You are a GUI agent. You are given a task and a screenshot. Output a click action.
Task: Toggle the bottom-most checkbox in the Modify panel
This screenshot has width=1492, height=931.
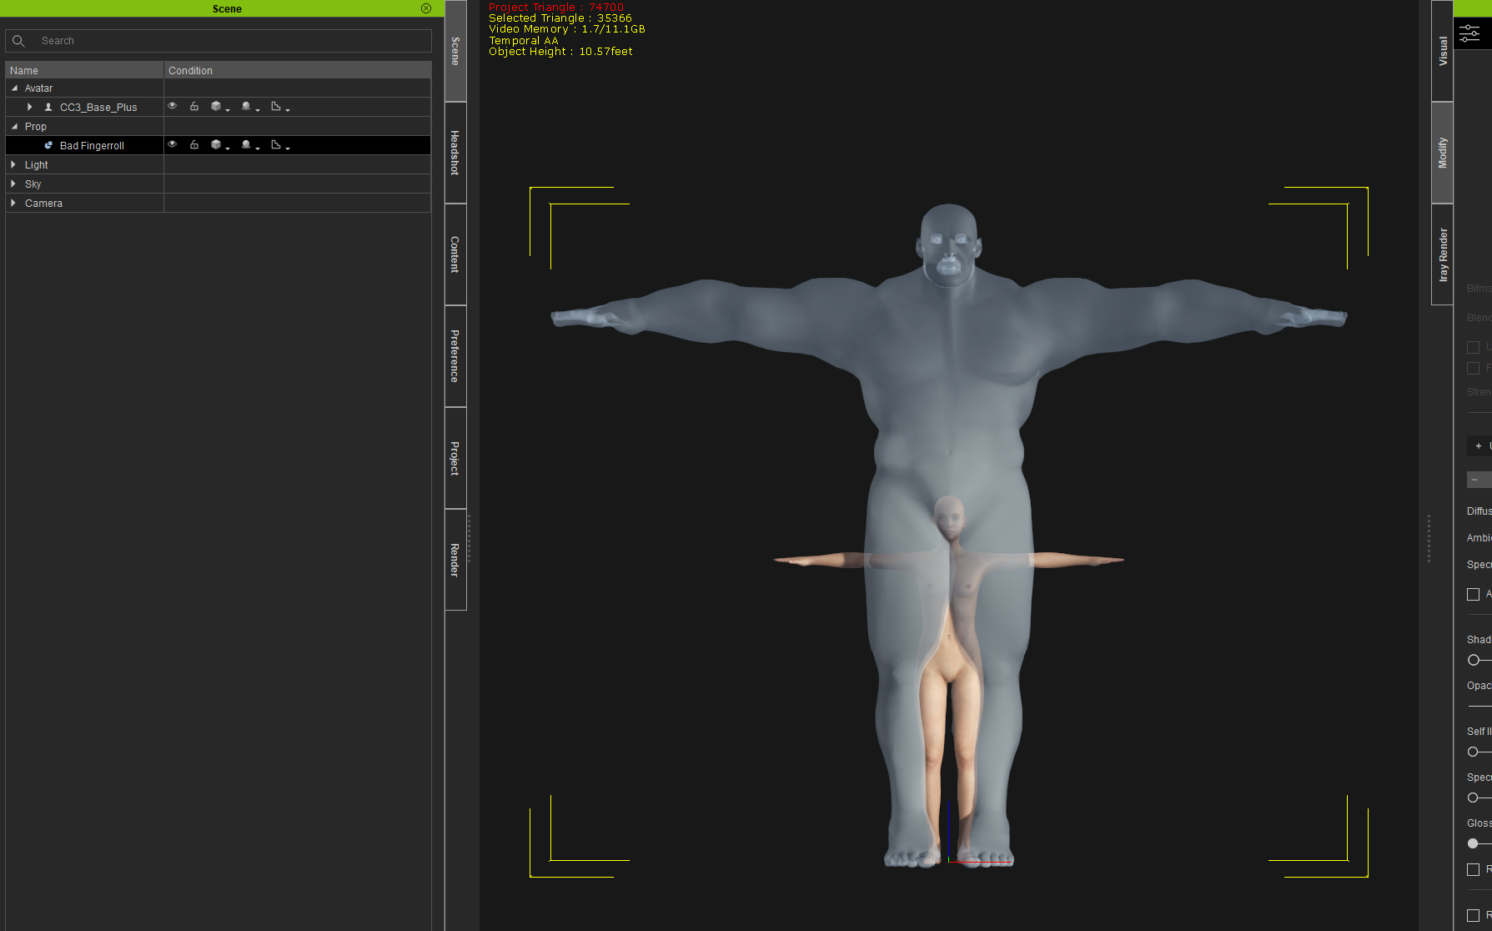coord(1474,915)
